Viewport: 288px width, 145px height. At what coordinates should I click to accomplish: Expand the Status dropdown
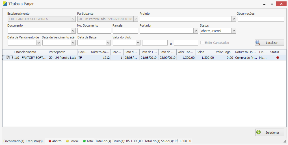tap(234, 31)
